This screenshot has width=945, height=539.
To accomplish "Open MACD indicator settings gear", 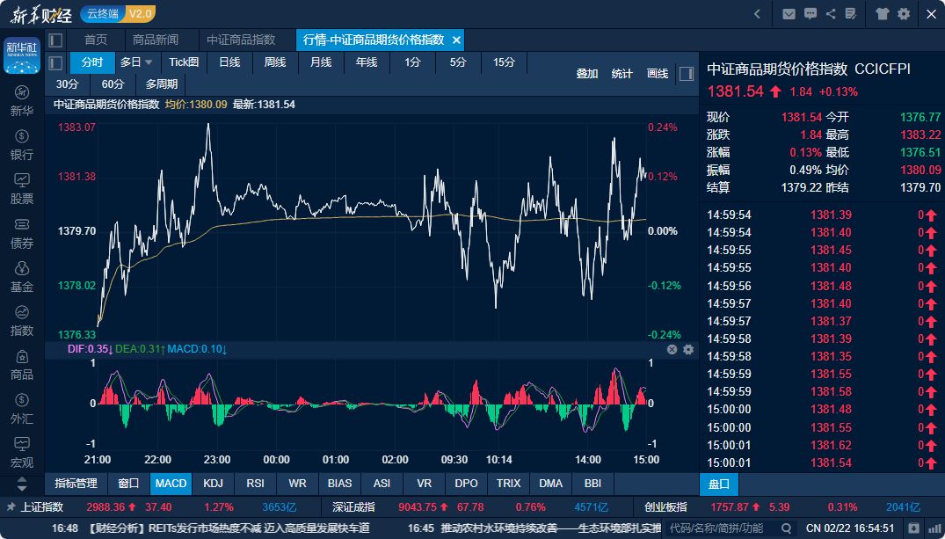I will pyautogui.click(x=688, y=349).
